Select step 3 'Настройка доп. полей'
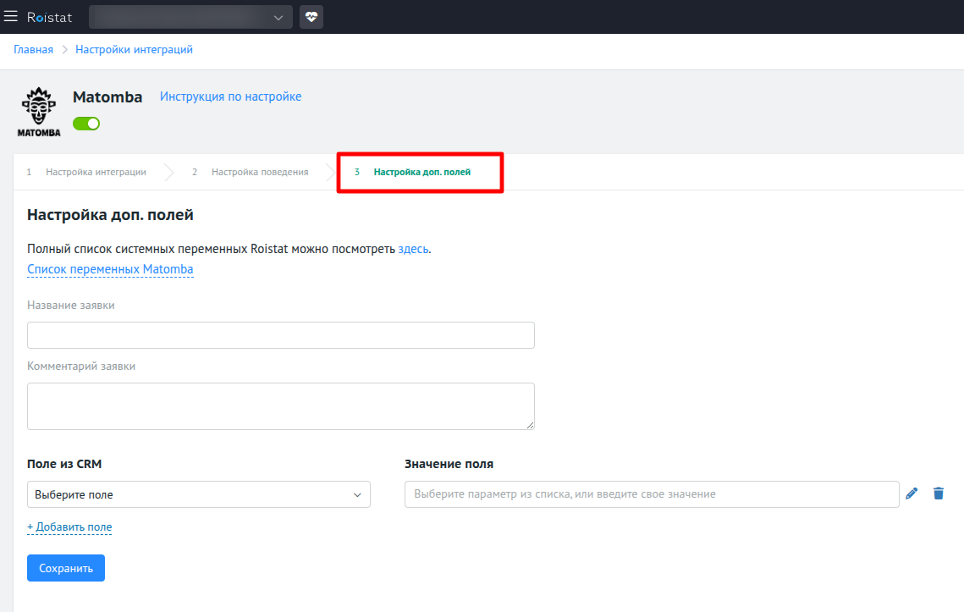 [x=421, y=172]
